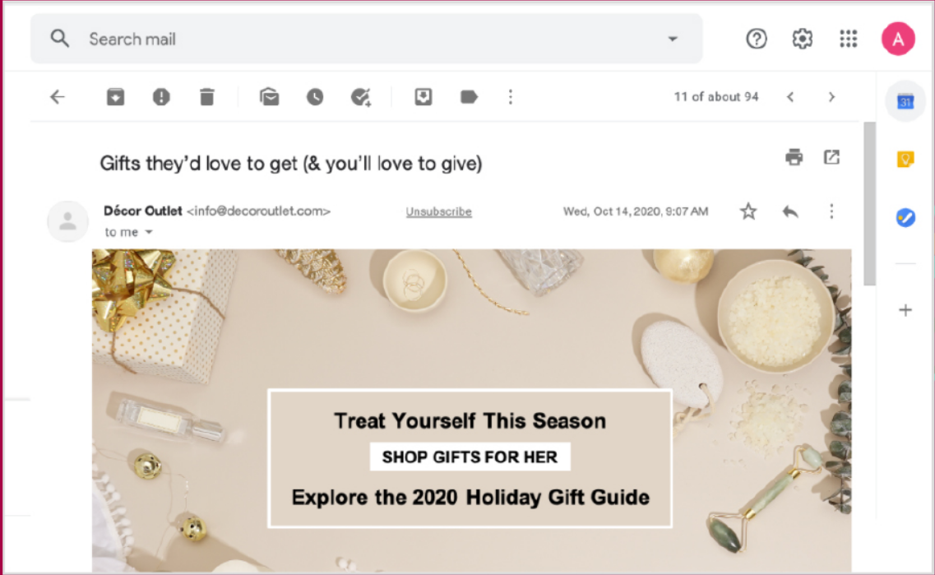935x575 pixels.
Task: Open the email in a new window
Action: [x=831, y=157]
